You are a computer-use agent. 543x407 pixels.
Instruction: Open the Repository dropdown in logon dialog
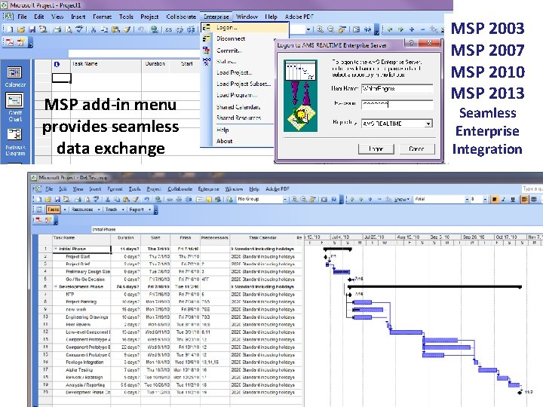click(x=428, y=124)
